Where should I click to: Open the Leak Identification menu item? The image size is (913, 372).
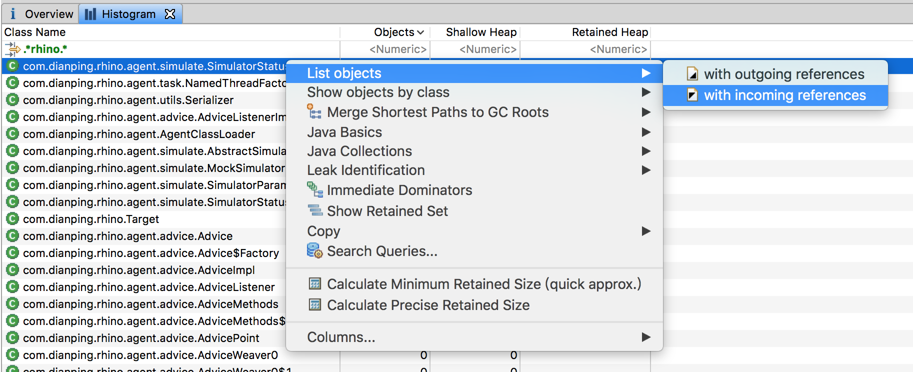click(366, 170)
